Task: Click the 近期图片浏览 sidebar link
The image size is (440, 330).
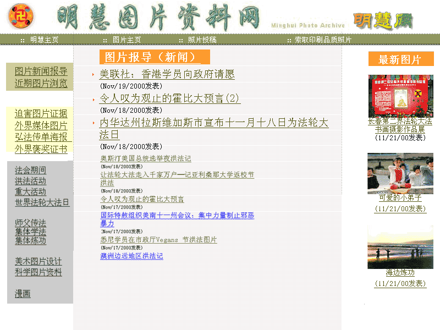Action: click(41, 83)
